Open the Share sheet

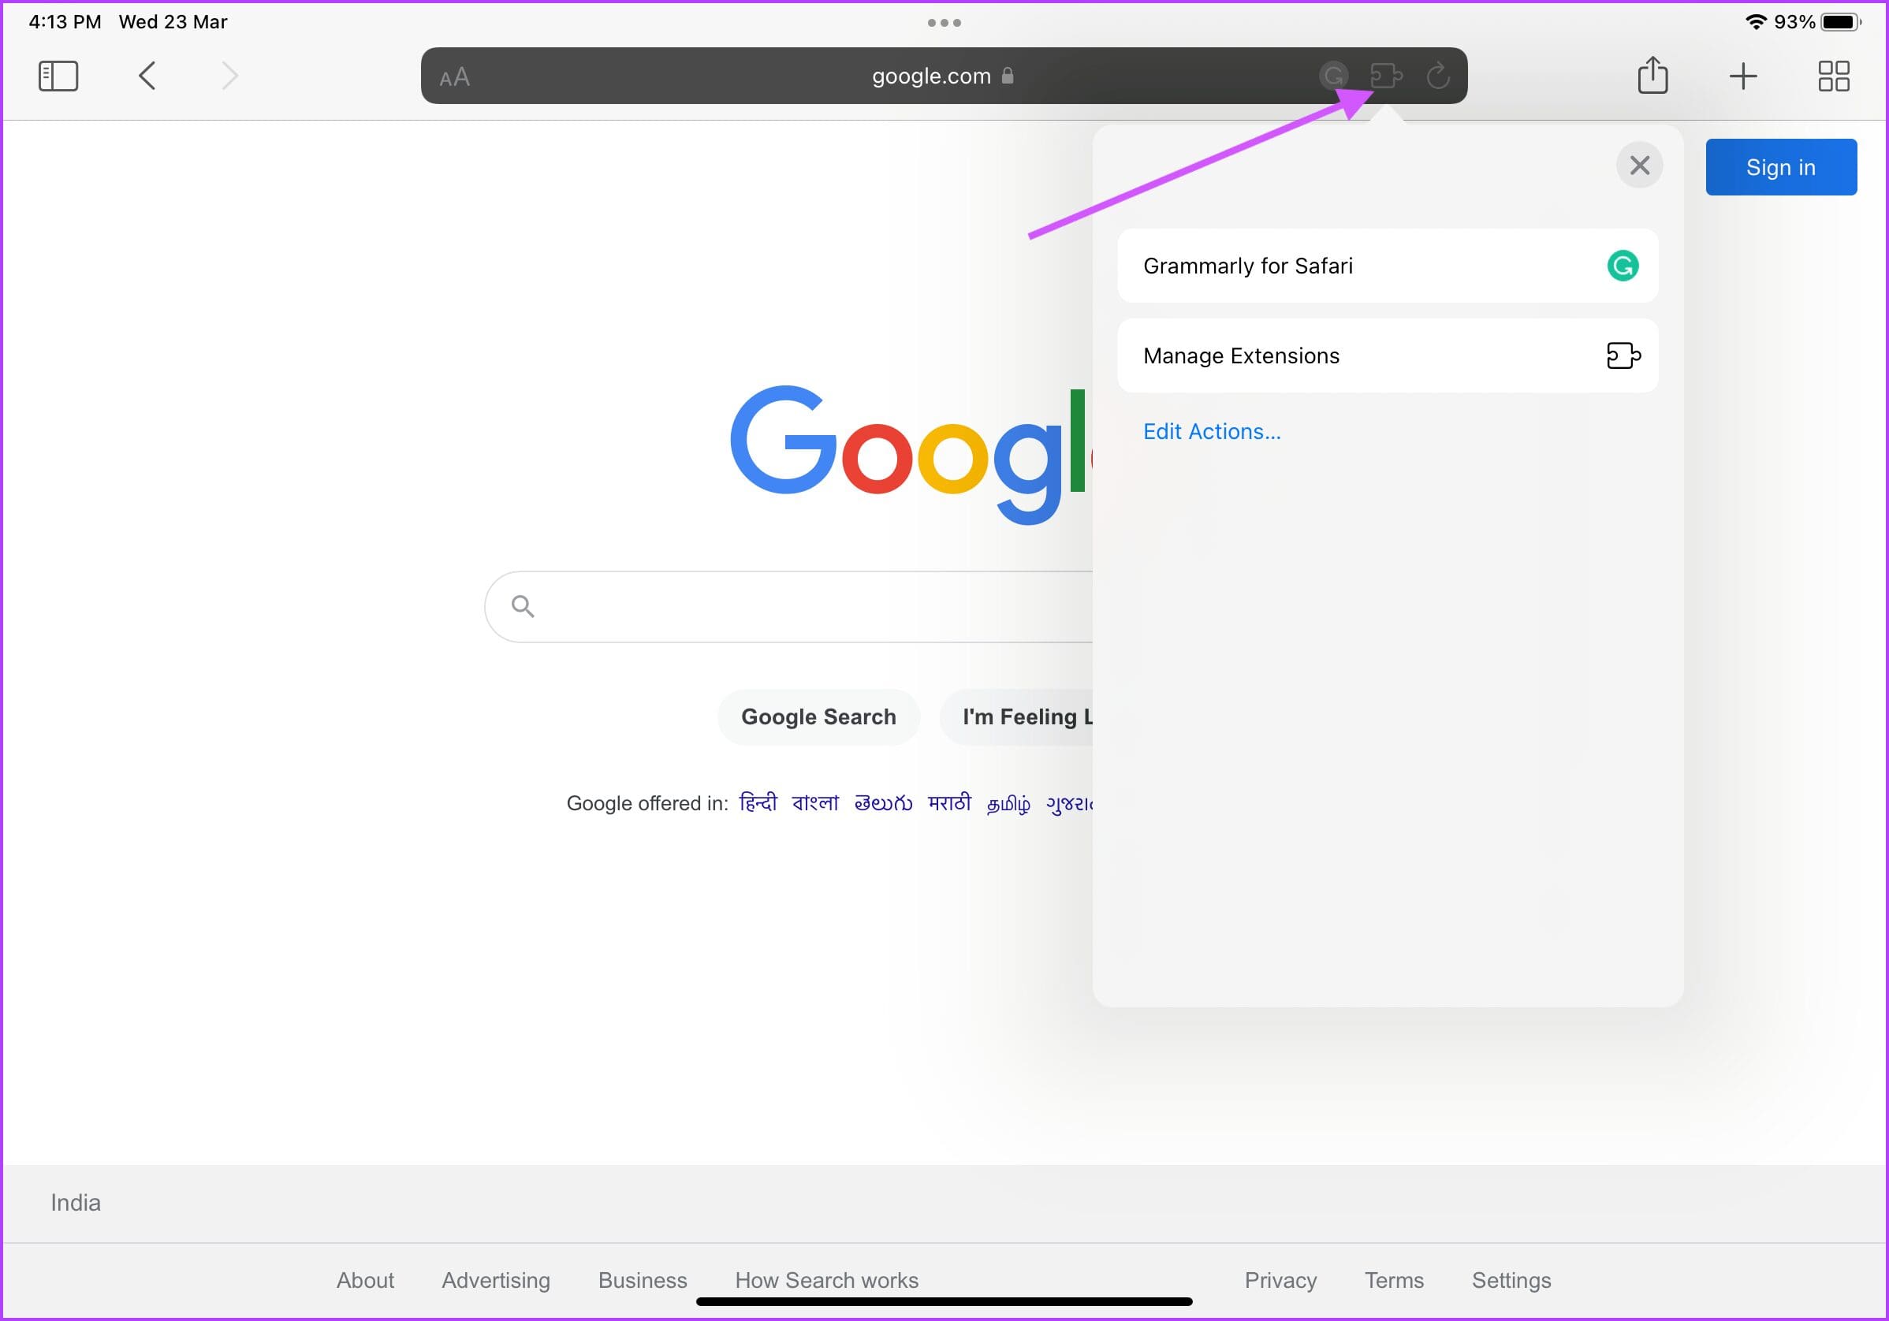[x=1652, y=75]
